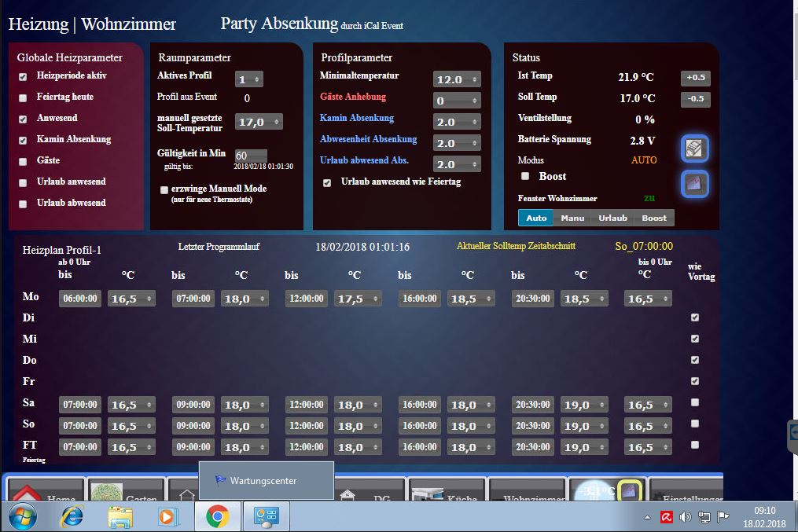Open Mo first temperature dropdown after 06:00:00

[131, 299]
